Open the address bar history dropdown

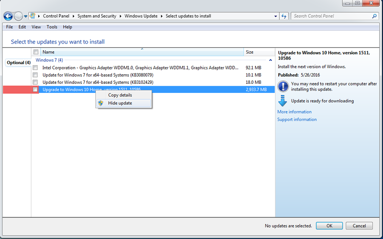point(275,16)
